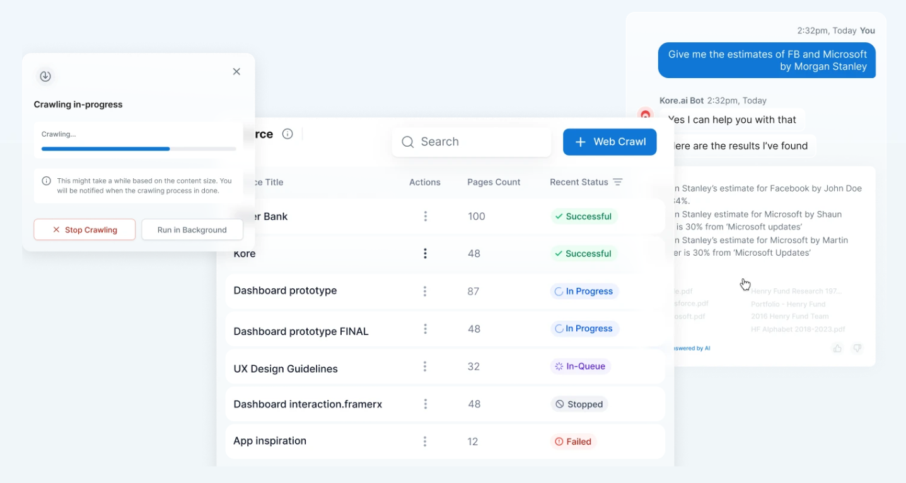Select Dashboard interaction.framerx title
This screenshot has width=906, height=483.
point(308,404)
